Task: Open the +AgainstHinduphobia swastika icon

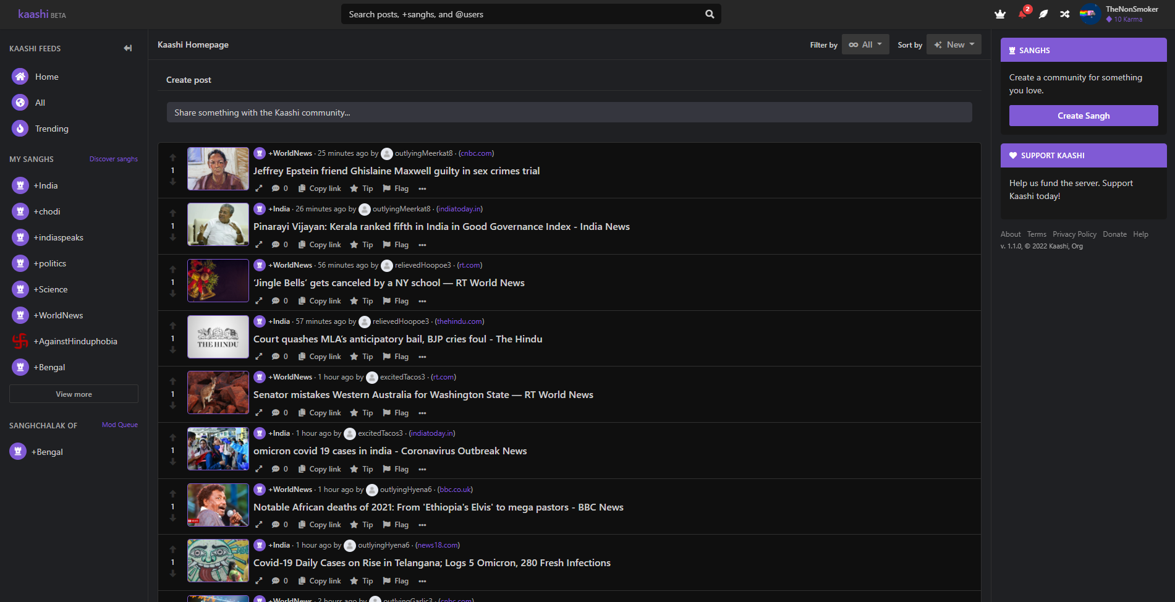Action: coord(20,341)
